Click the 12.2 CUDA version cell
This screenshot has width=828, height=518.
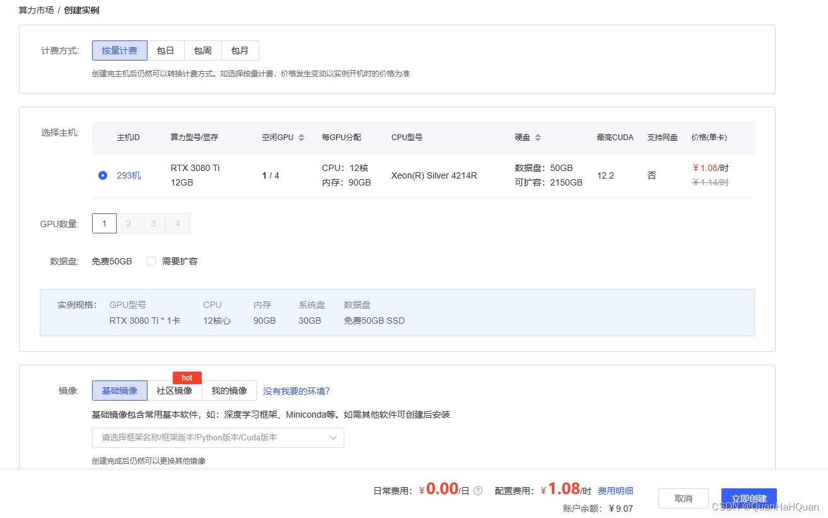click(x=605, y=175)
